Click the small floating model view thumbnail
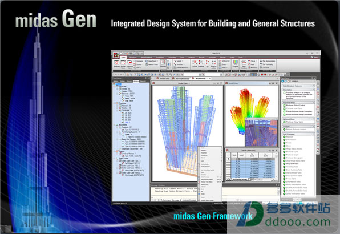The width and height of the screenshot is (340, 234). click(261, 132)
